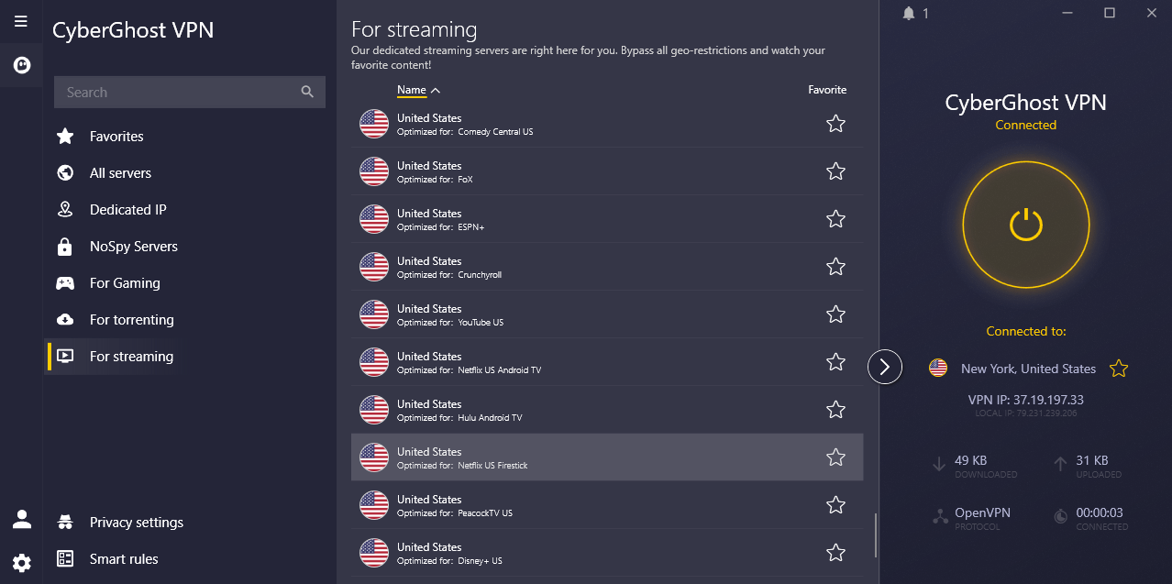The image size is (1172, 584).
Task: Click the CyberGhost ghost logo icon
Action: 21,65
